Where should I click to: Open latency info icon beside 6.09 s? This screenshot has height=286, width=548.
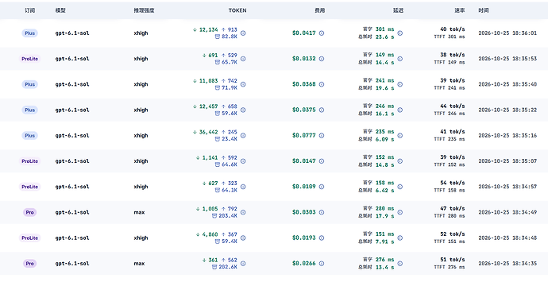click(400, 136)
